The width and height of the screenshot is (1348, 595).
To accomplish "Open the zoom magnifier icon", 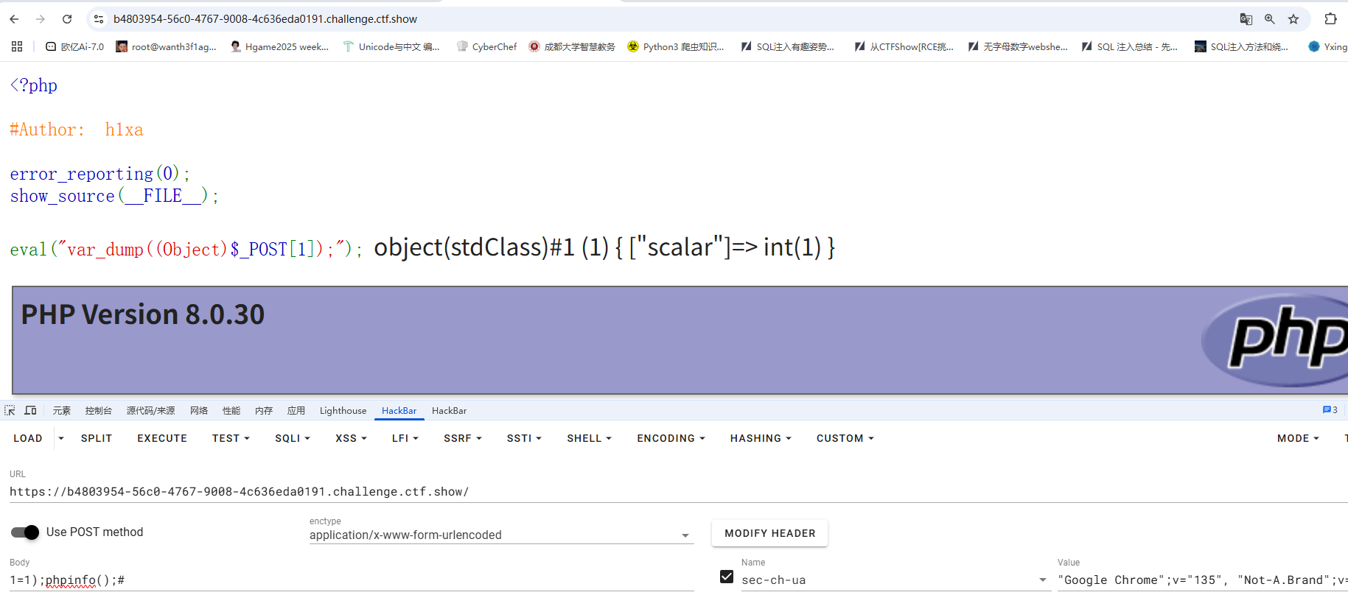I will pyautogui.click(x=1270, y=19).
